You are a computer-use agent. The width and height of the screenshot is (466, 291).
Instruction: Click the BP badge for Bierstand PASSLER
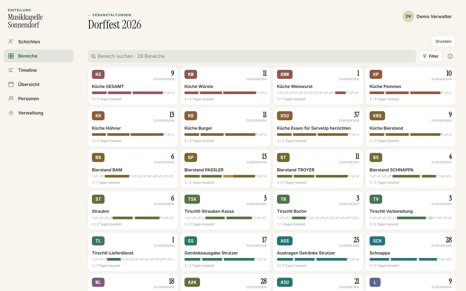pos(191,157)
